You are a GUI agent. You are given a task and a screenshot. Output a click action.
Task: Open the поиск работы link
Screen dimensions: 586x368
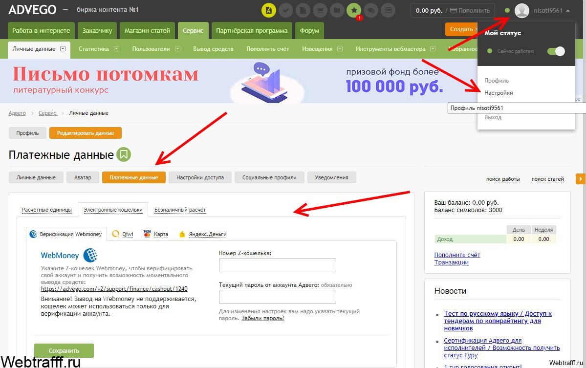[x=503, y=179]
